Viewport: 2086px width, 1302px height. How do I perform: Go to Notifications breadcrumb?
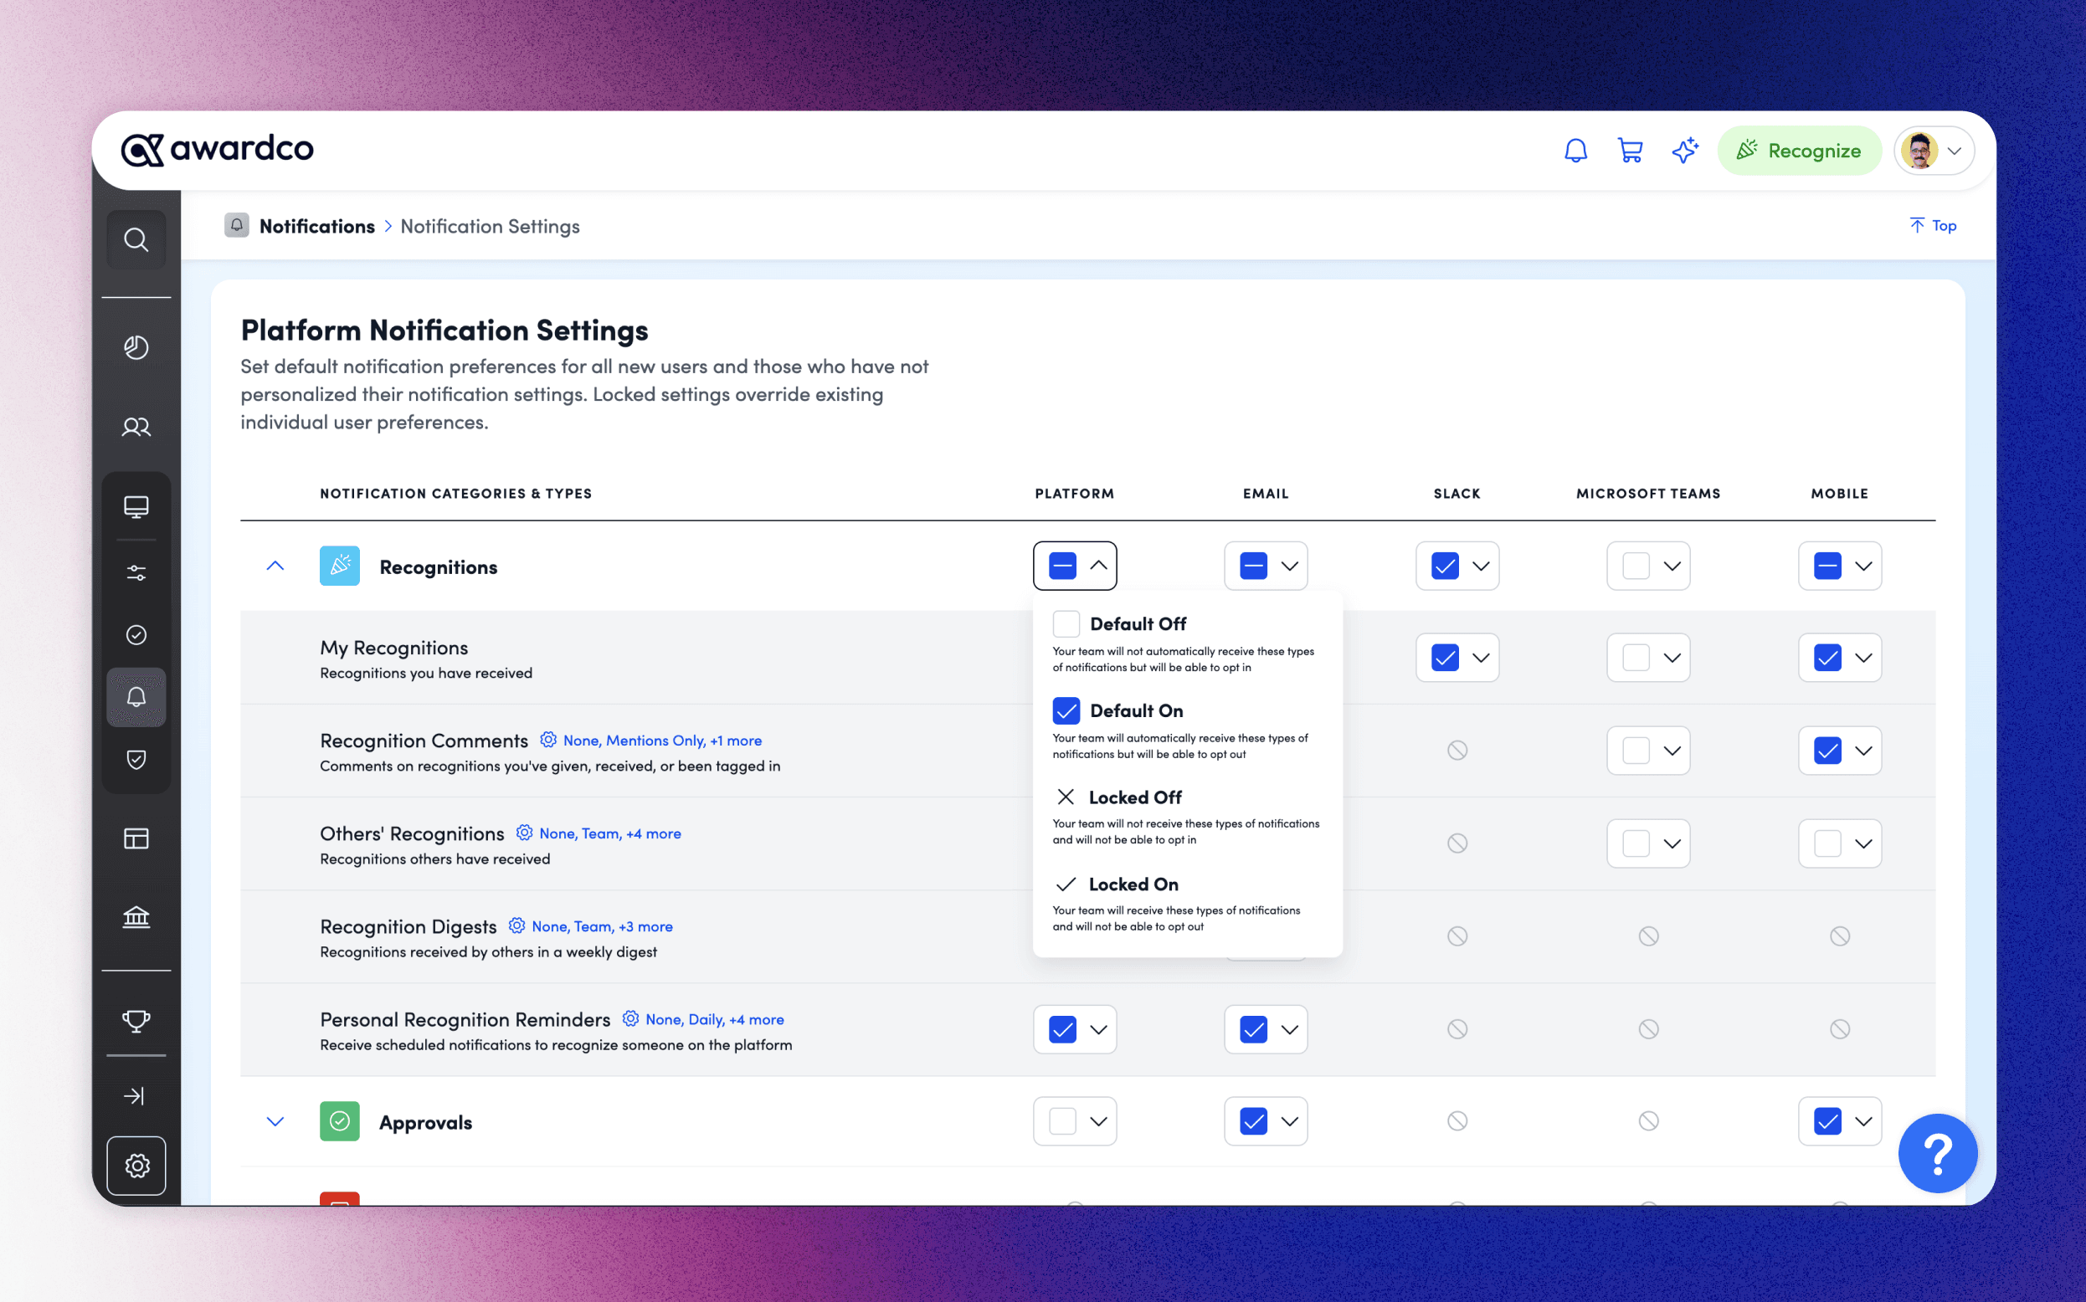[x=317, y=226]
